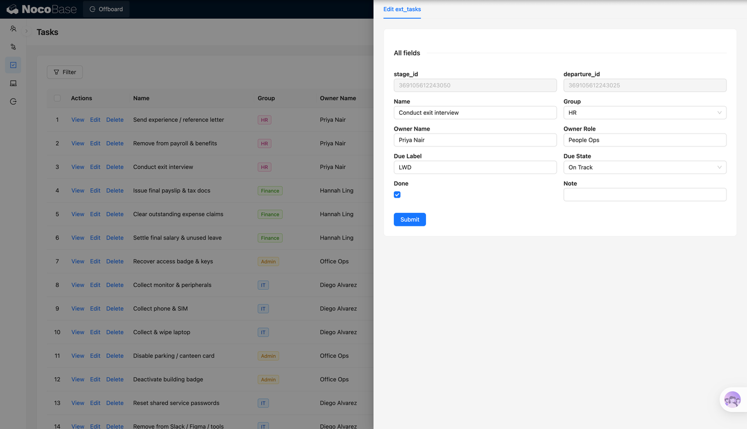Click the Group column header

point(266,98)
